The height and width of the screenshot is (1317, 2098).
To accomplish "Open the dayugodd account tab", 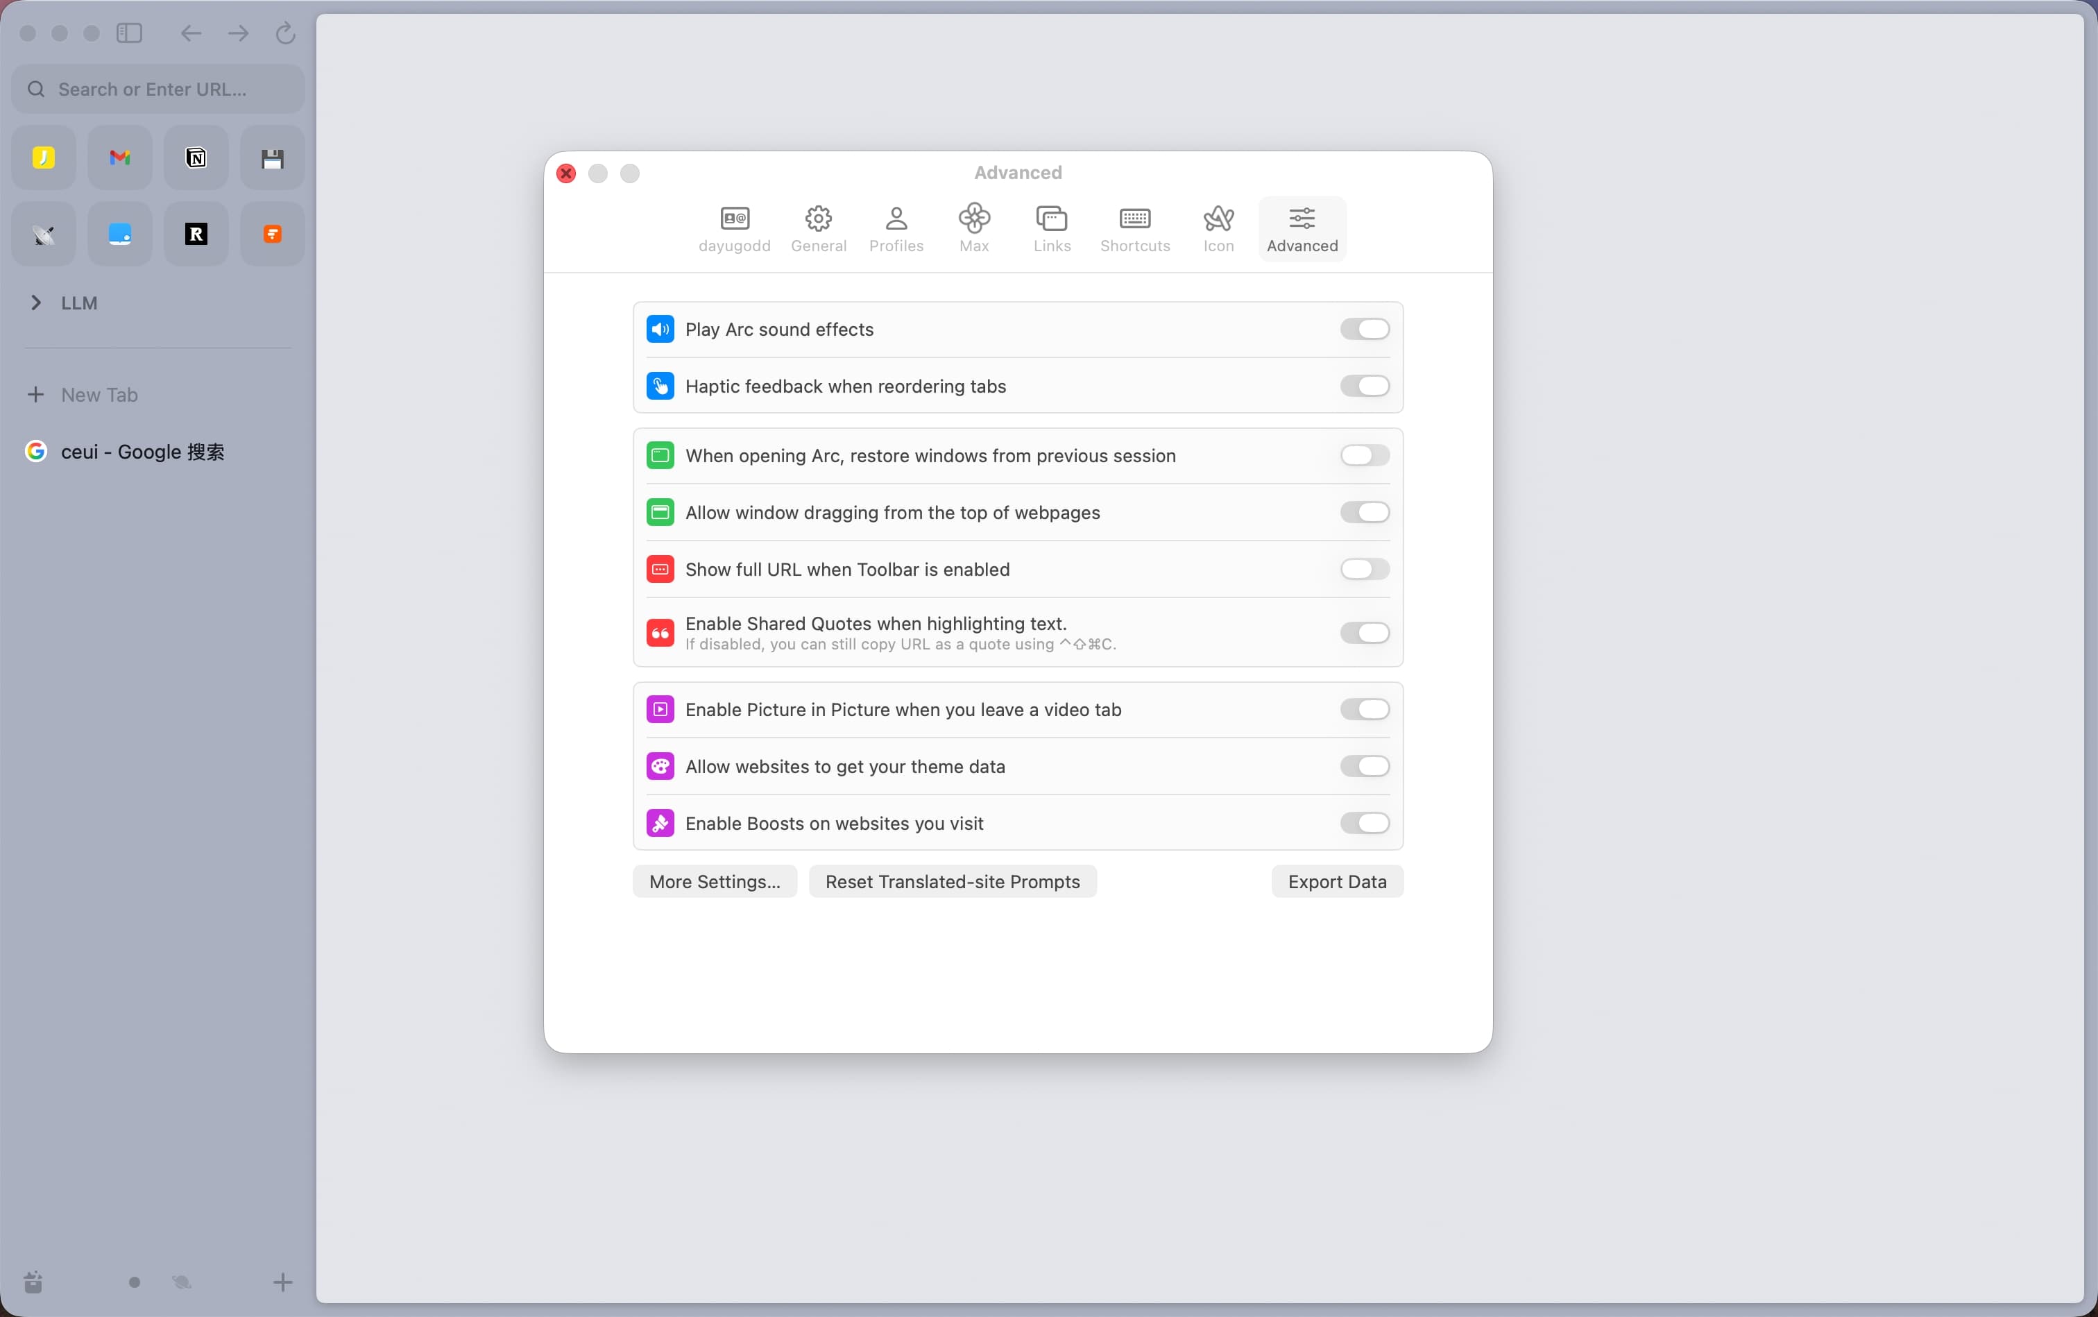I will 734,229.
